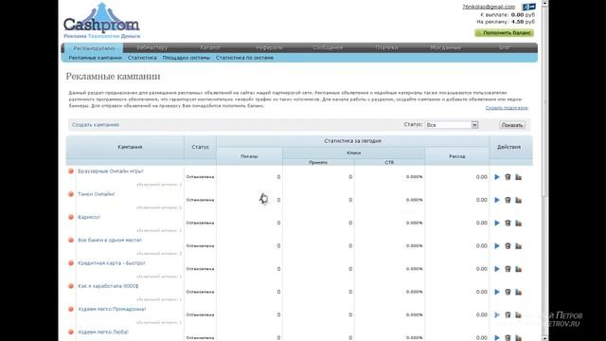Select the Площадки системы submenu item
The height and width of the screenshot is (341, 606).
click(186, 58)
